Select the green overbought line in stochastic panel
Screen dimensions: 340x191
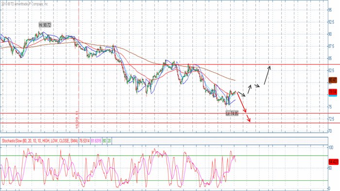tap(164, 156)
